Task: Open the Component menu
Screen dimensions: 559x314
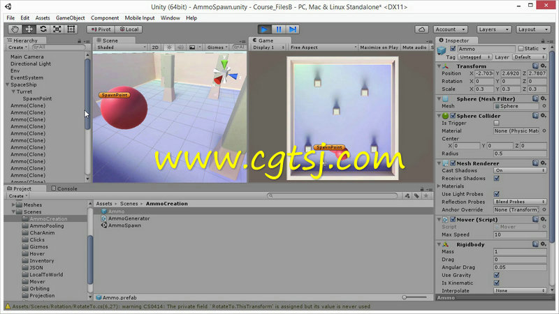Action: point(104,18)
